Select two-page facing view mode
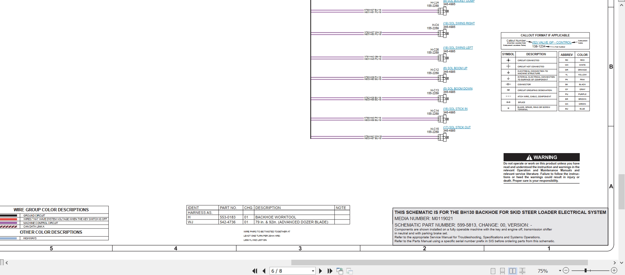This screenshot has width=625, height=275. (x=513, y=271)
